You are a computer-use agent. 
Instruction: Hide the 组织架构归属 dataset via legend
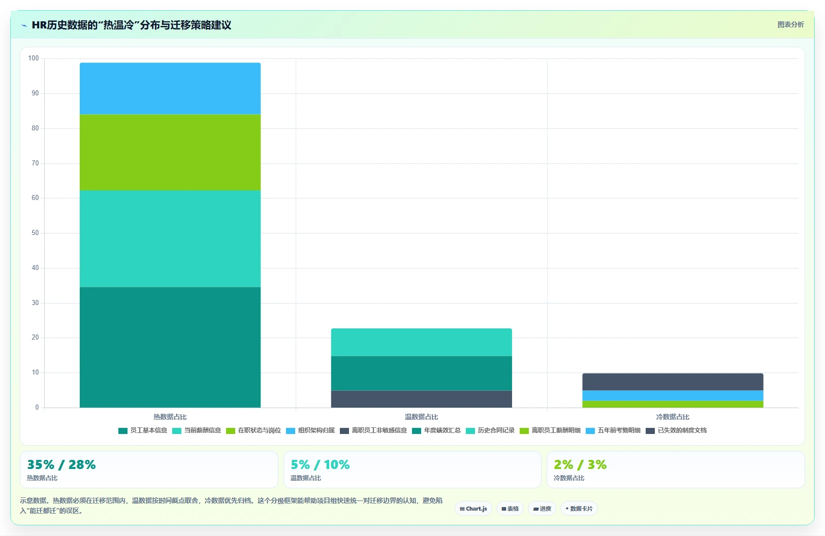click(x=310, y=430)
